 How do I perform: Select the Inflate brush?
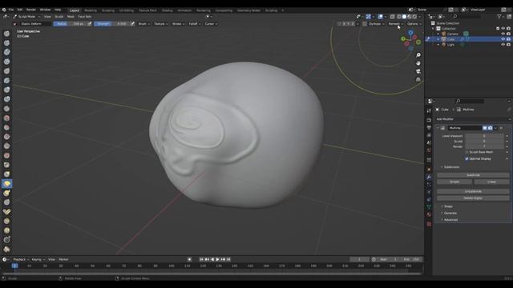[x=6, y=90]
